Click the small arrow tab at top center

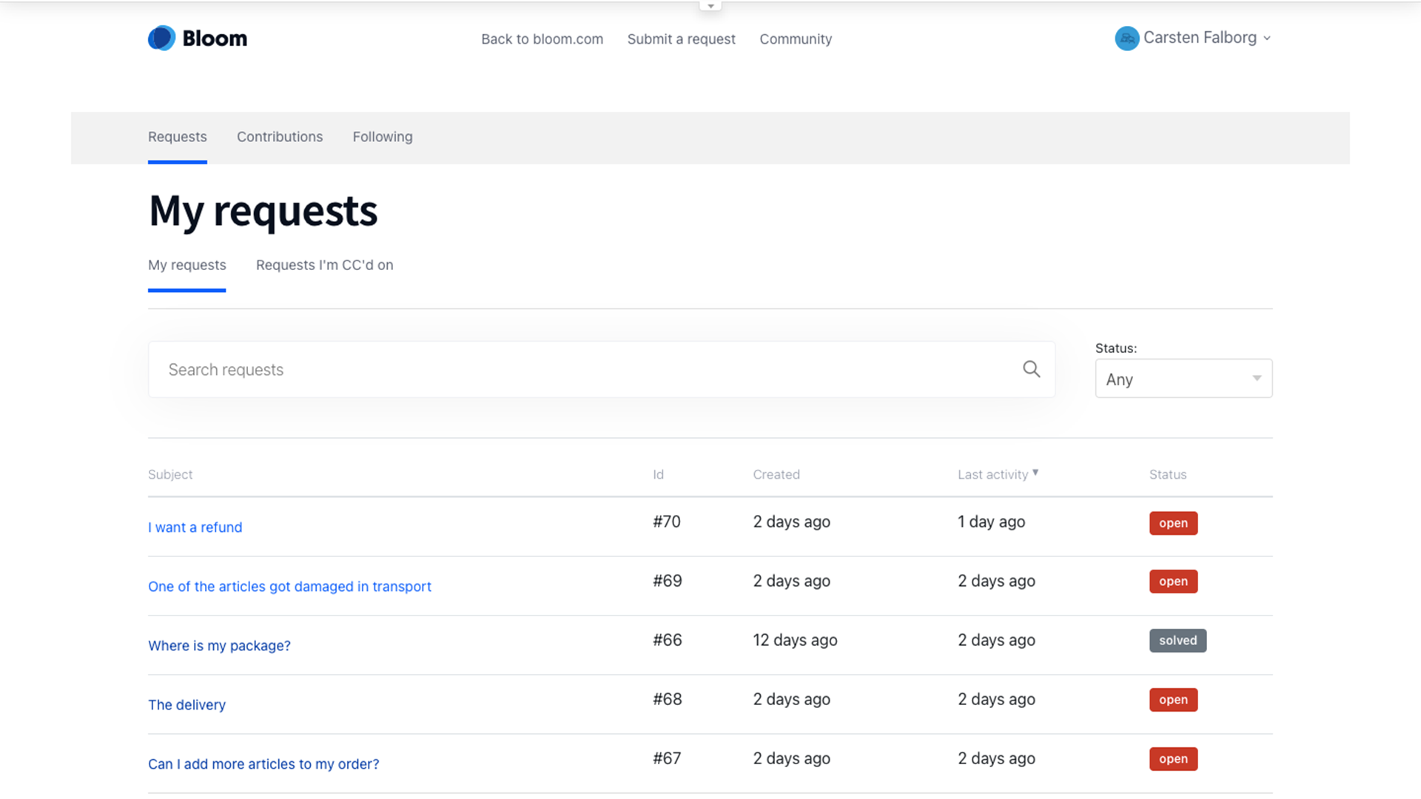pos(710,6)
